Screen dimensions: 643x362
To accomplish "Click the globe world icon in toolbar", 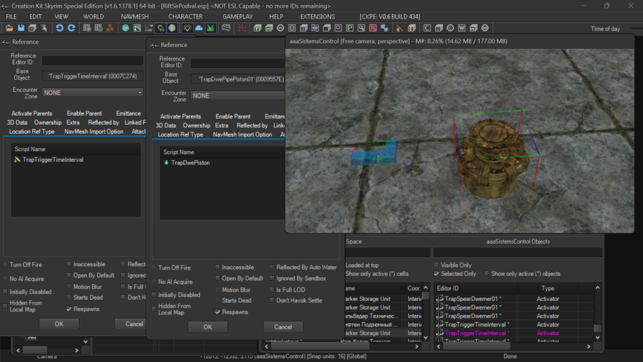I will (125, 28).
